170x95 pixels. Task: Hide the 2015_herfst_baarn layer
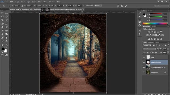[144, 67]
